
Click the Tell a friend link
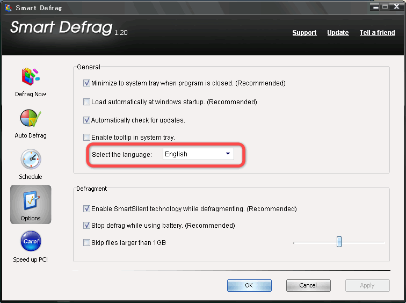tap(377, 33)
